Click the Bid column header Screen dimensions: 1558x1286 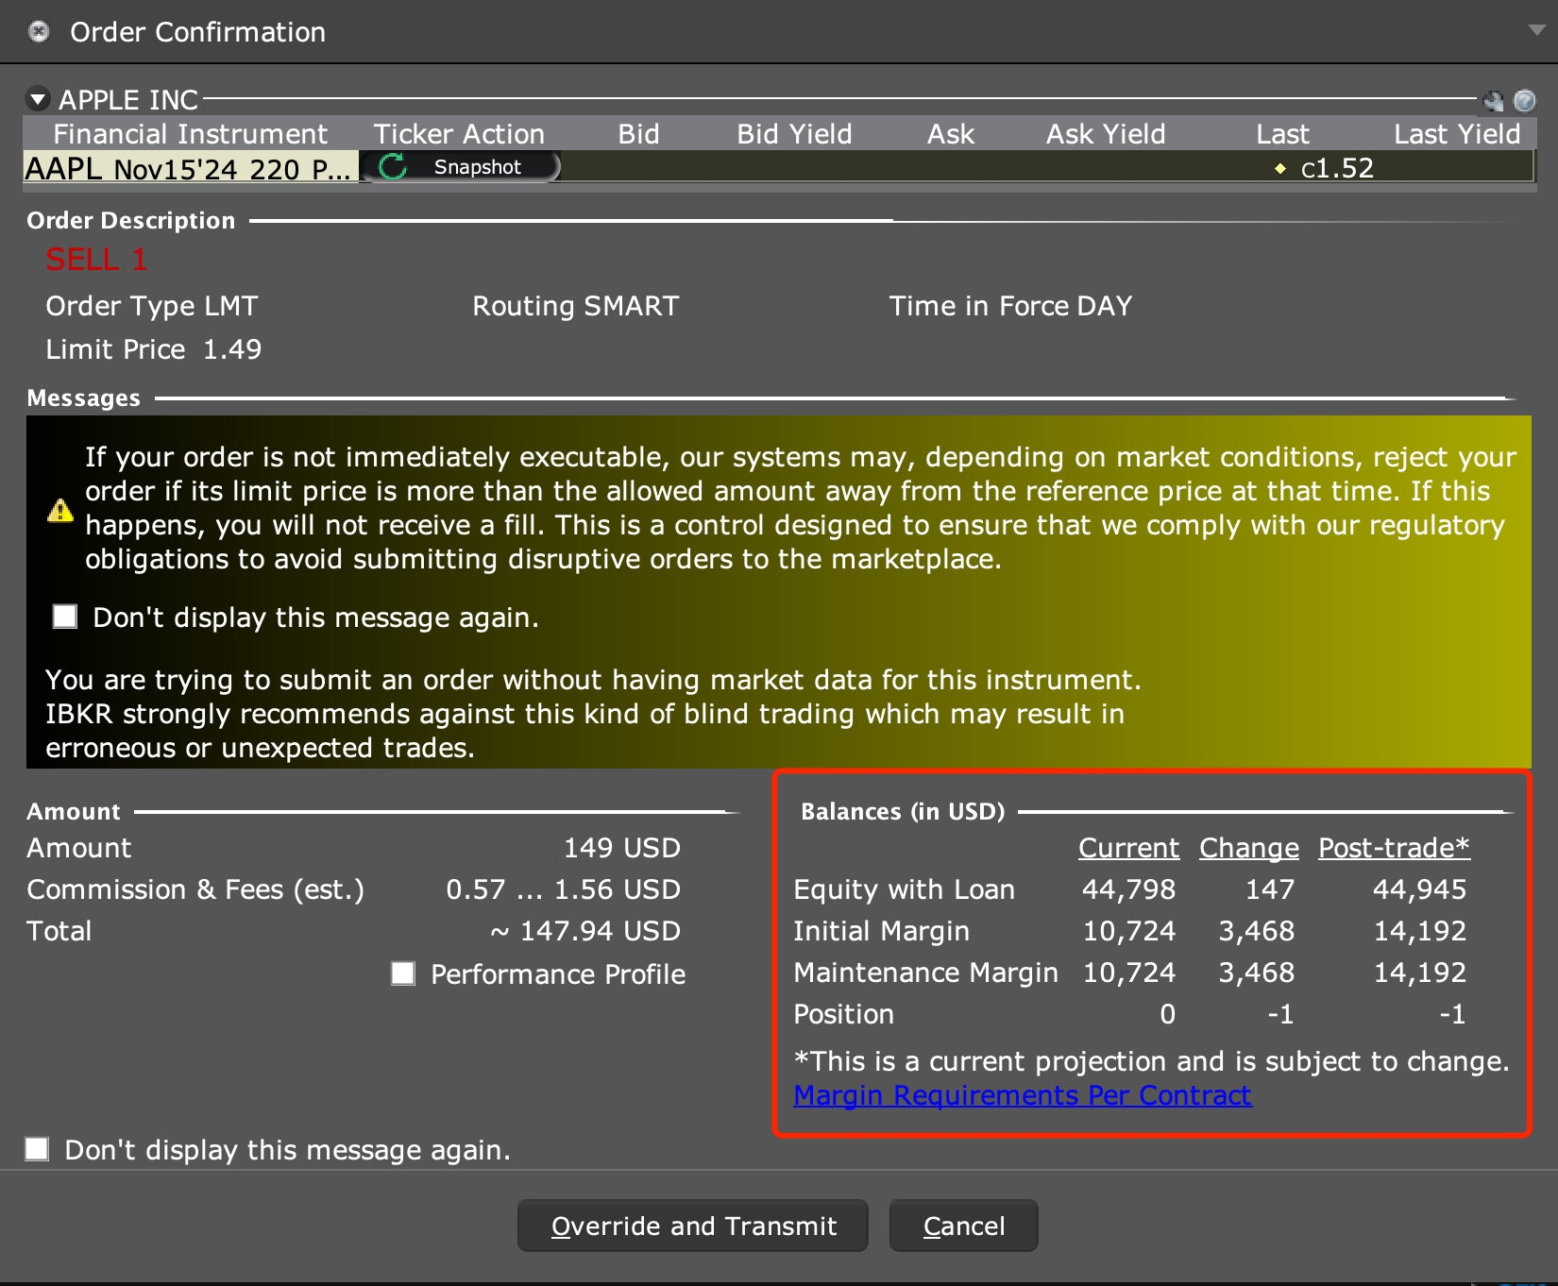pyautogui.click(x=638, y=134)
